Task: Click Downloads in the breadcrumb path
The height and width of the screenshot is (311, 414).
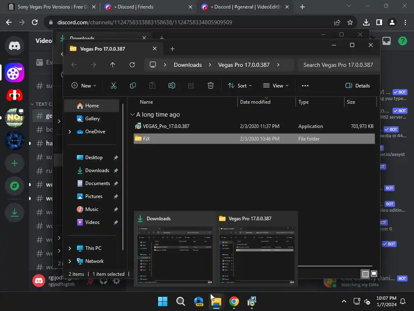Action: pos(188,65)
